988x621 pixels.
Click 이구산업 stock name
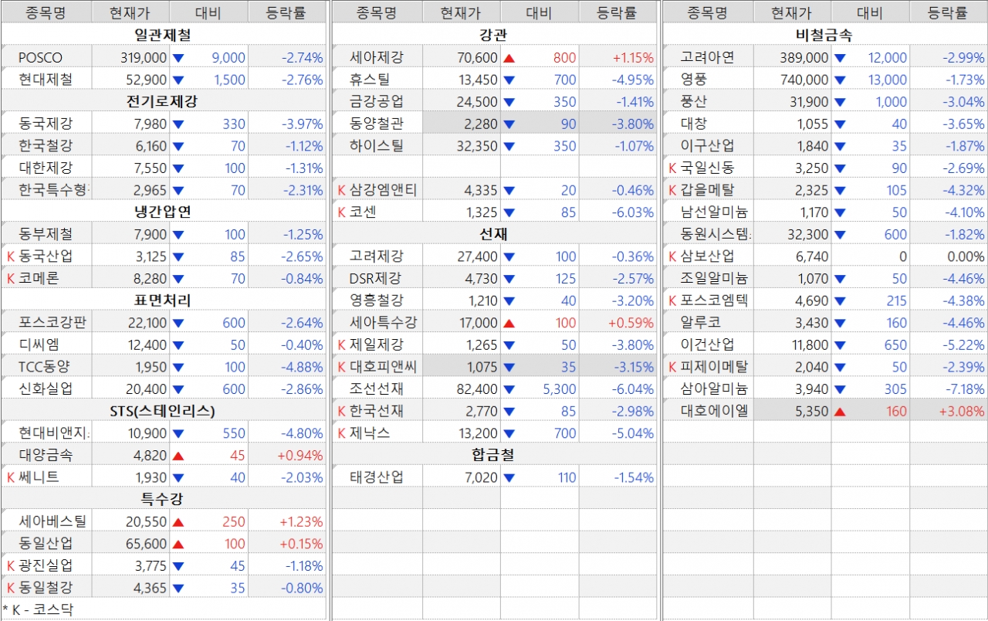pyautogui.click(x=707, y=146)
